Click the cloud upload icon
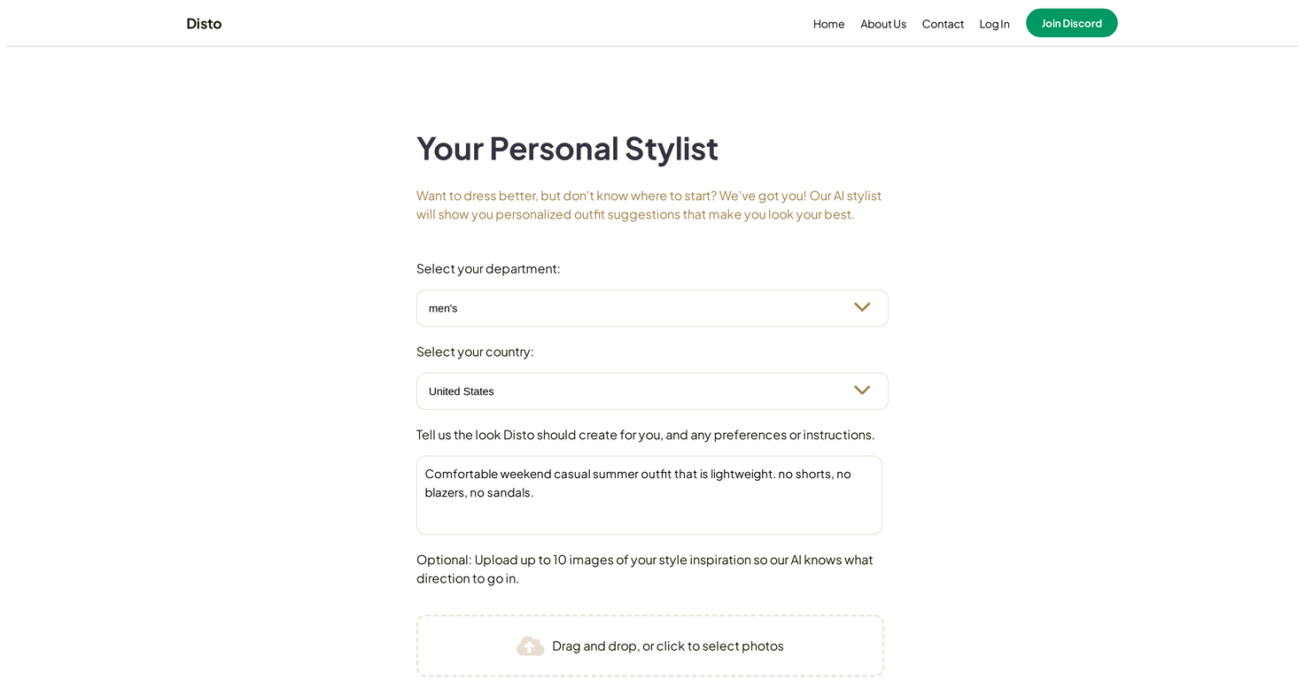This screenshot has height=680, width=1305. point(530,646)
